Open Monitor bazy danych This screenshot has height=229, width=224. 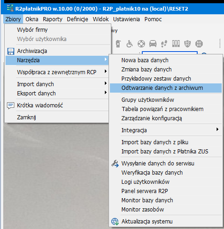point(166,200)
